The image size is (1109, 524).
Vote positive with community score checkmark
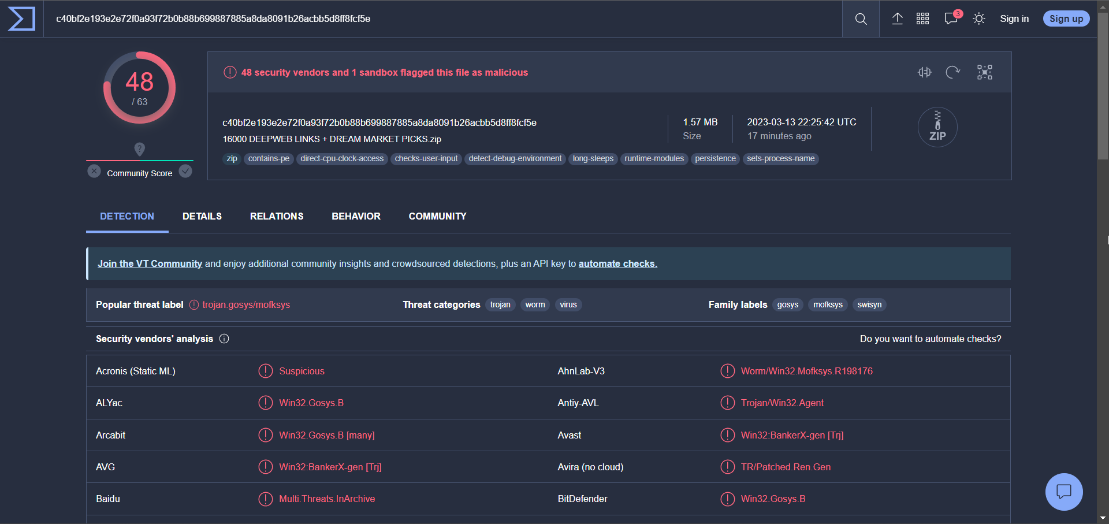[x=185, y=171]
